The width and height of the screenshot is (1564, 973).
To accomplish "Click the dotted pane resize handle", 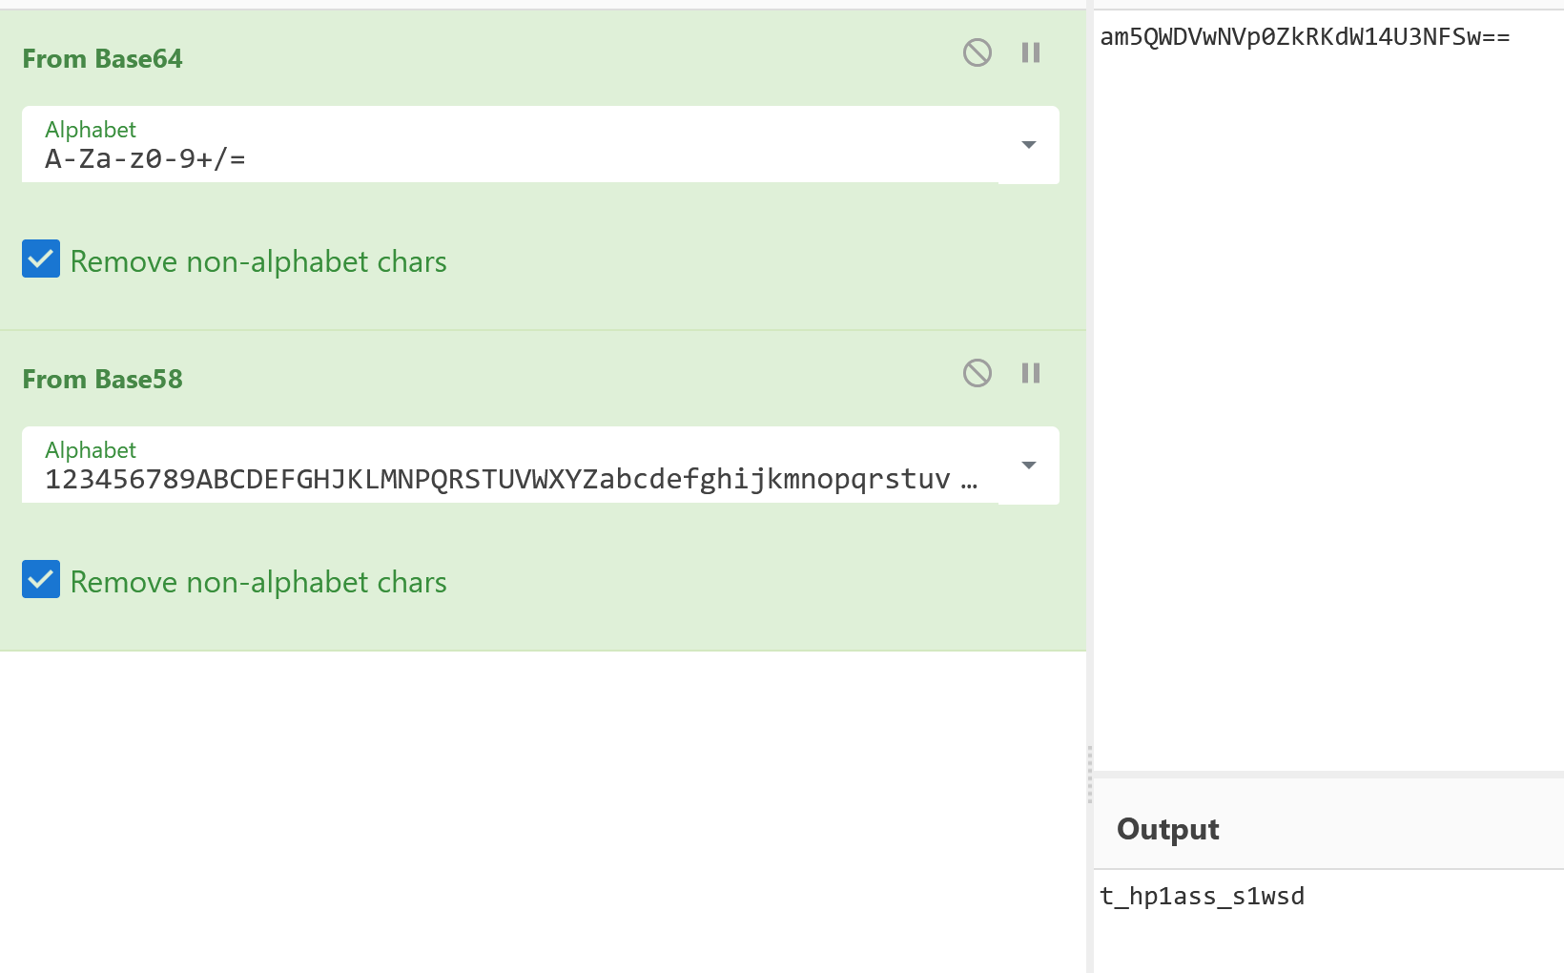I will (x=1090, y=775).
